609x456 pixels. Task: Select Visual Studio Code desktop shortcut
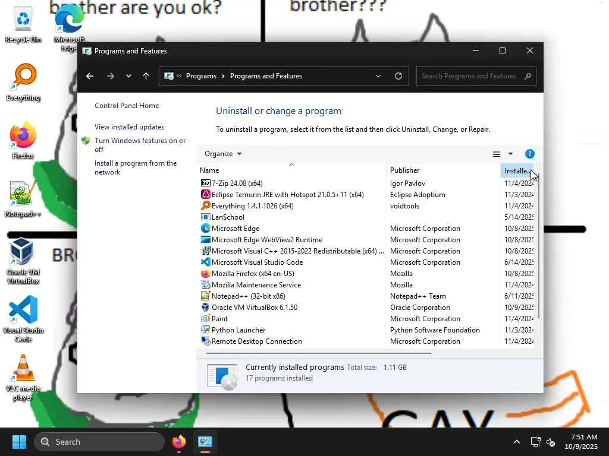[x=23, y=319]
